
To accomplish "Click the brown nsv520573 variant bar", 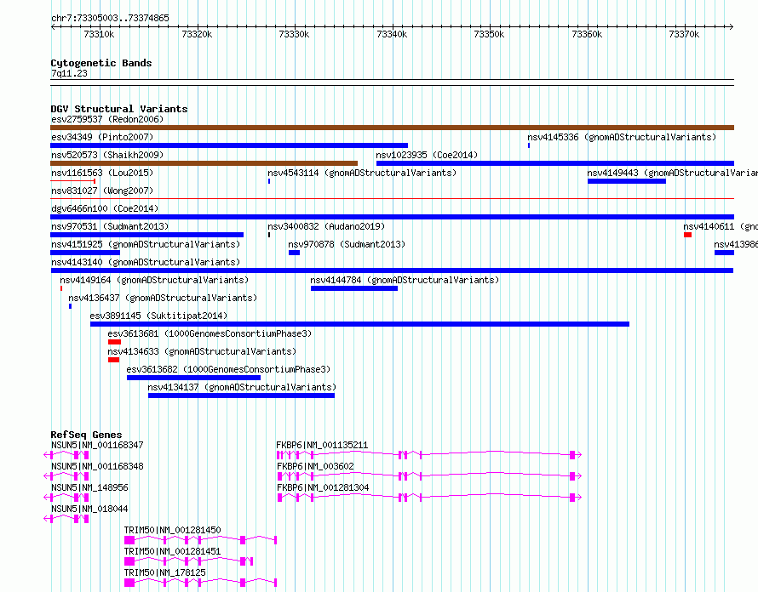I will (204, 163).
